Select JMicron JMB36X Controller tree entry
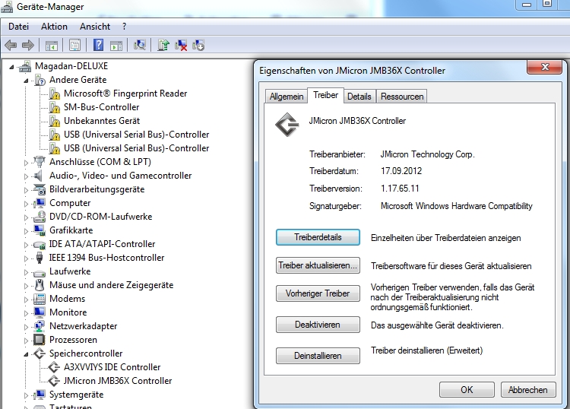This screenshot has width=570, height=409. click(117, 381)
